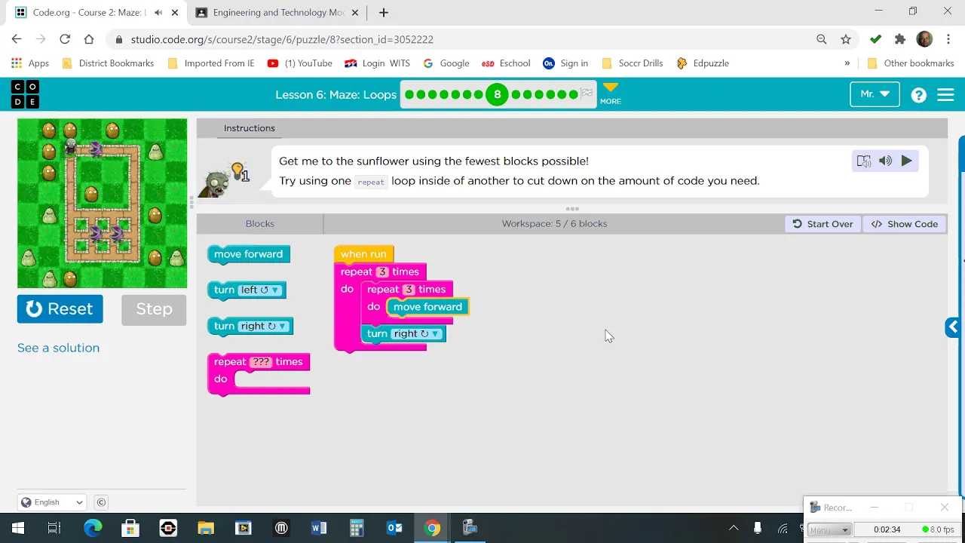Click the immersive reader icon in instructions
965x543 pixels.
[864, 161]
